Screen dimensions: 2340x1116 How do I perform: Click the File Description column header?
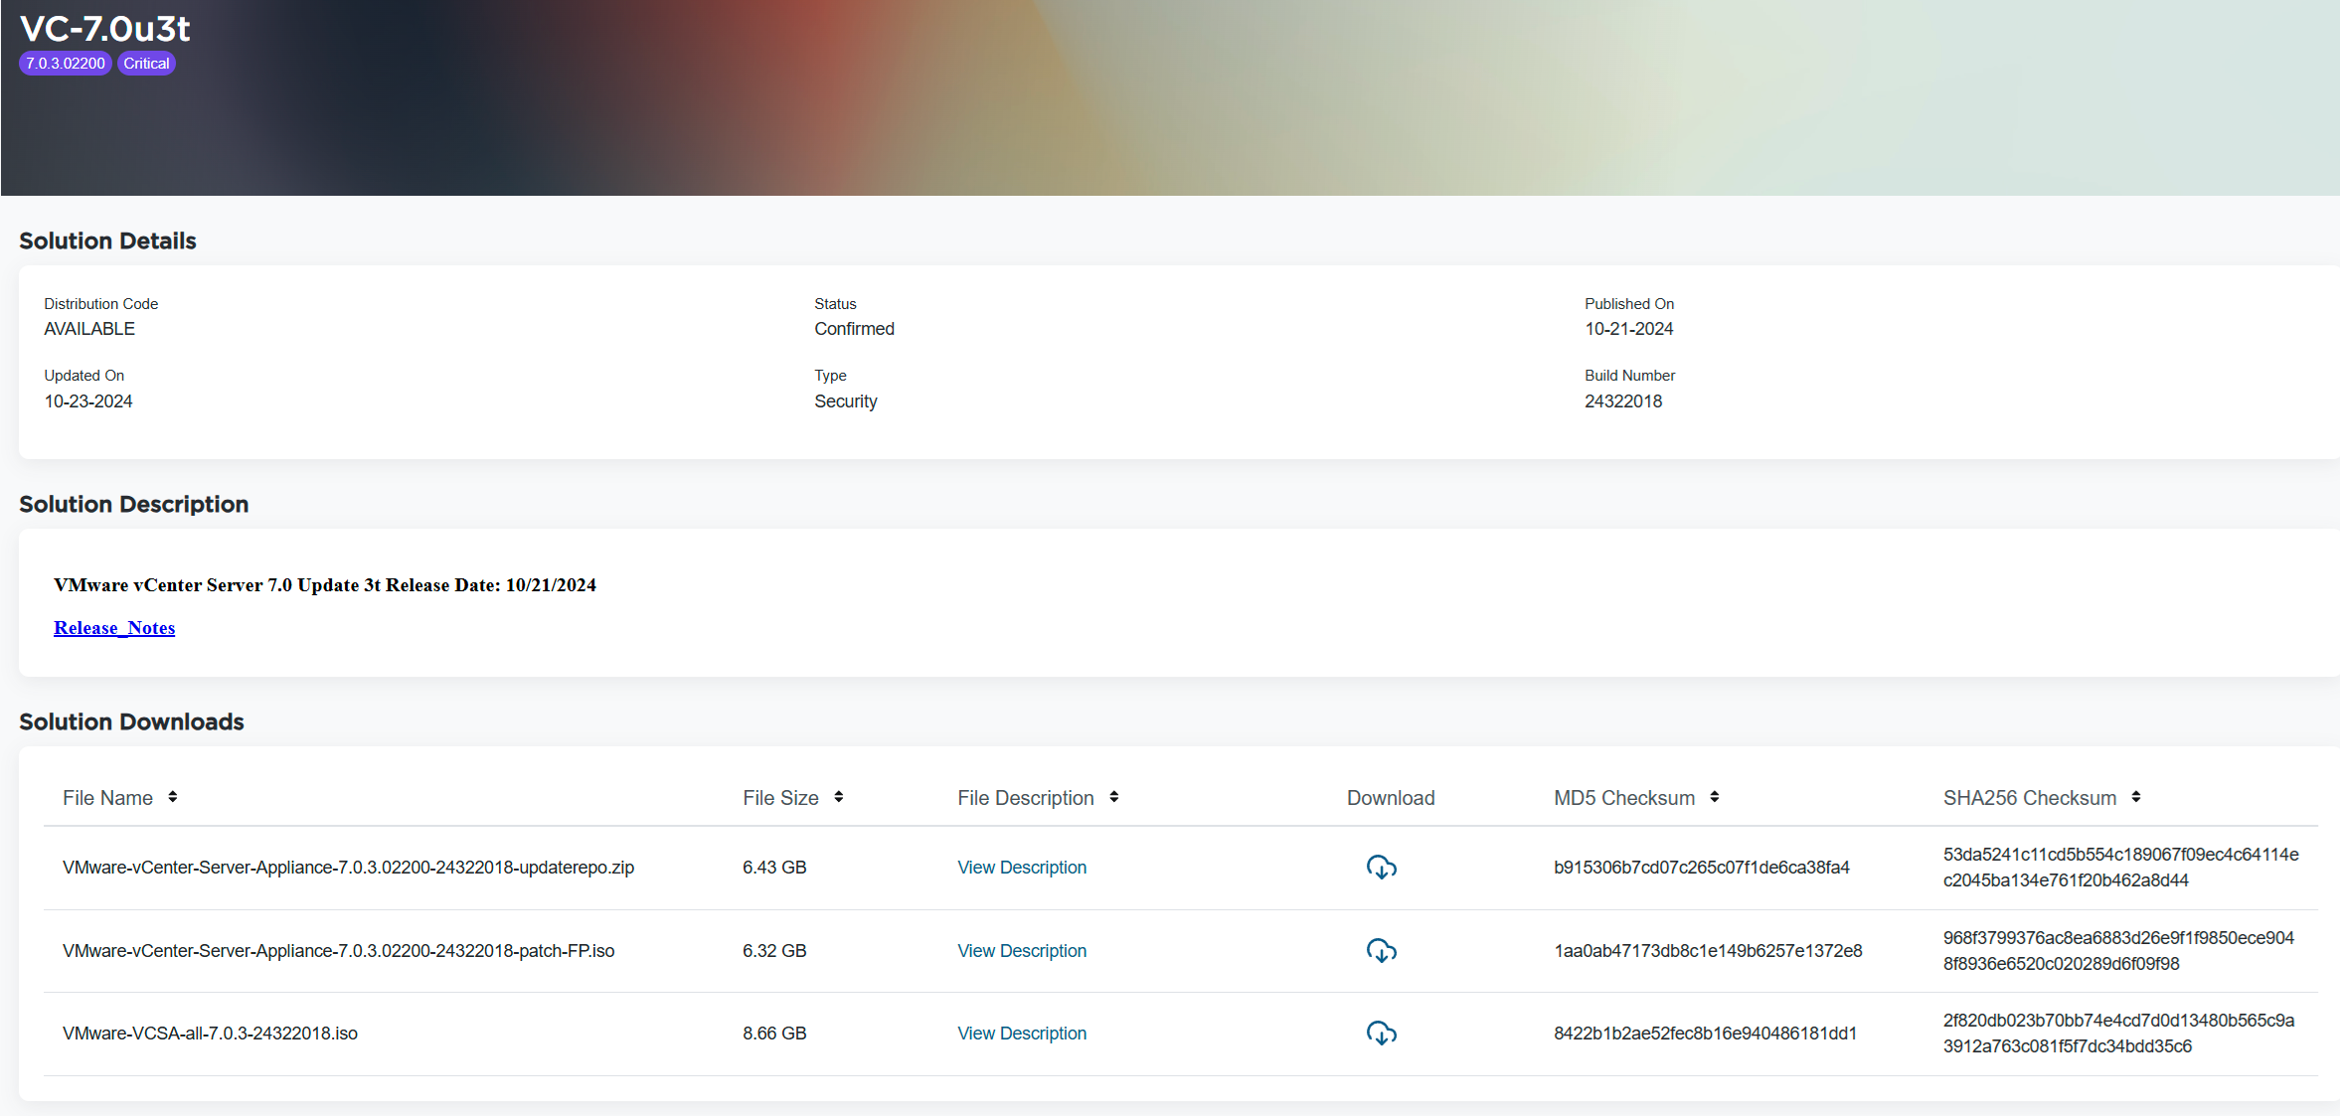1025,798
